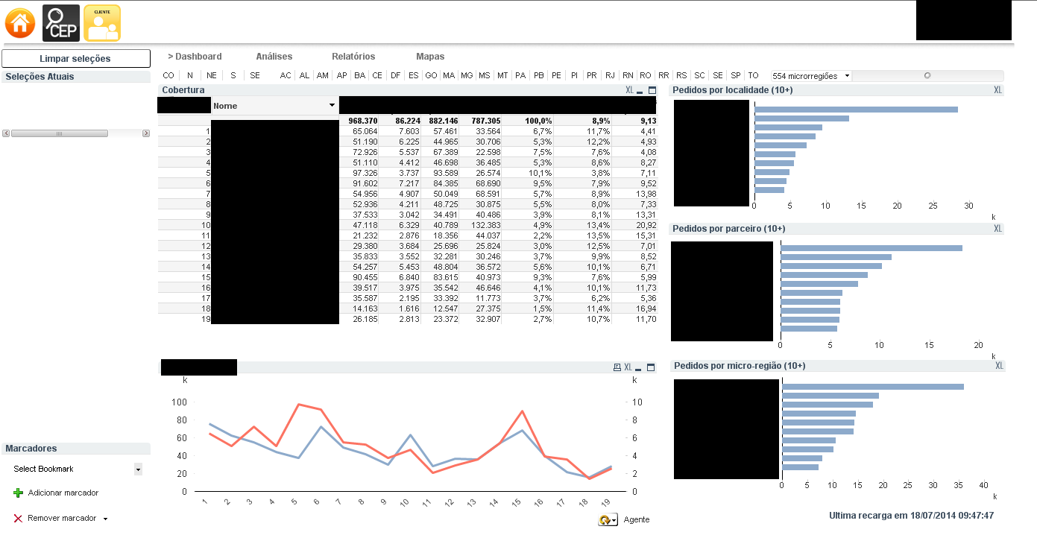Image resolution: width=1037 pixels, height=541 pixels.
Task: Select state MG filter
Action: tap(467, 76)
